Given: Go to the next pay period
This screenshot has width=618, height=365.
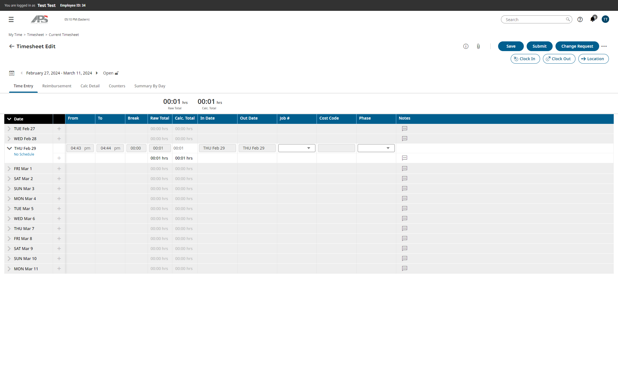Looking at the screenshot, I should pyautogui.click(x=97, y=73).
